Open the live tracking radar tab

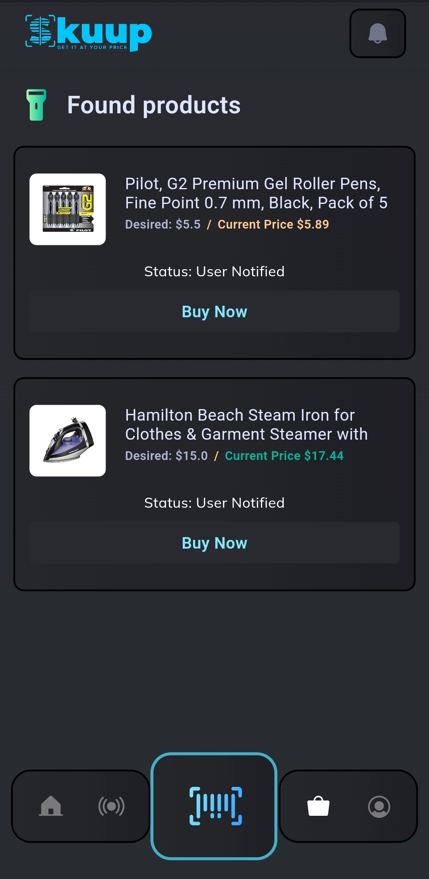click(x=111, y=806)
